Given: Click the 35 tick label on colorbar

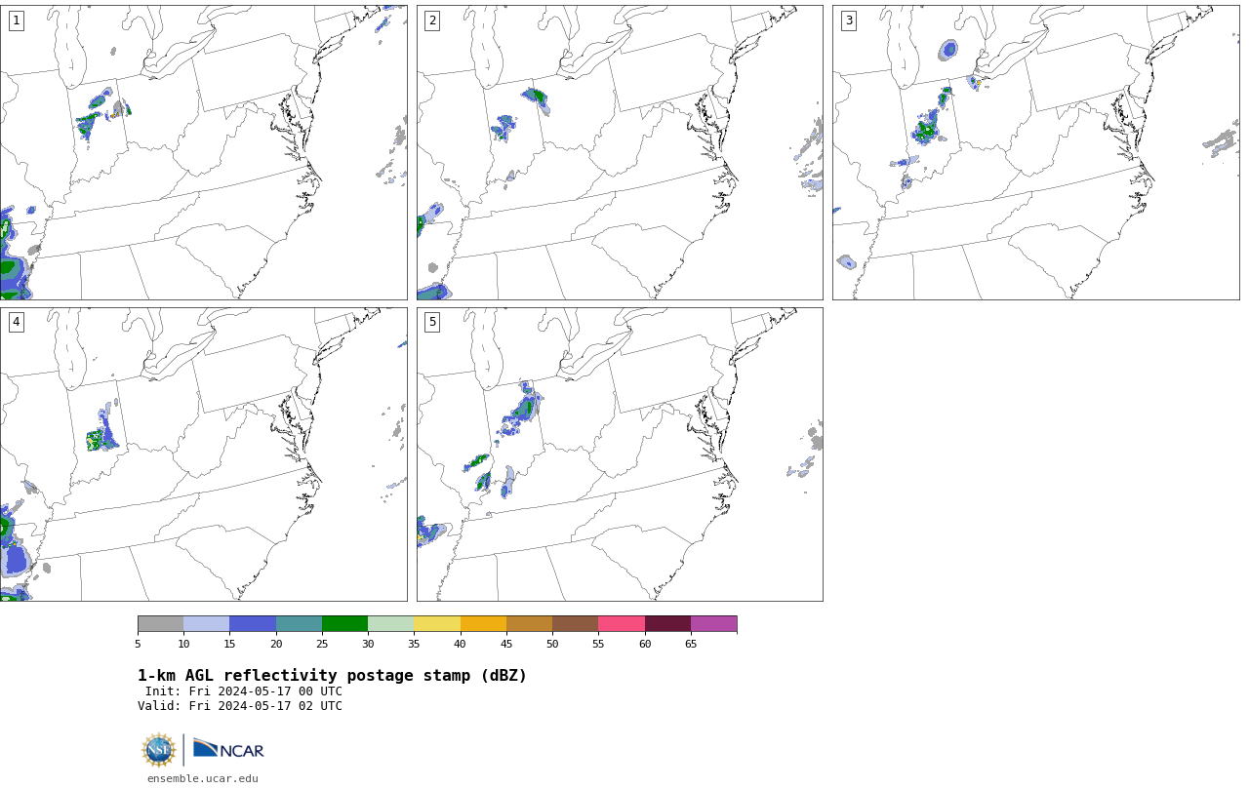Looking at the screenshot, I should pos(414,644).
